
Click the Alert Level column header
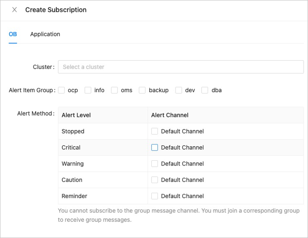click(76, 115)
